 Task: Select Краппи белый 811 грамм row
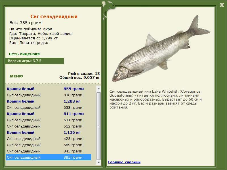pos(49,114)
